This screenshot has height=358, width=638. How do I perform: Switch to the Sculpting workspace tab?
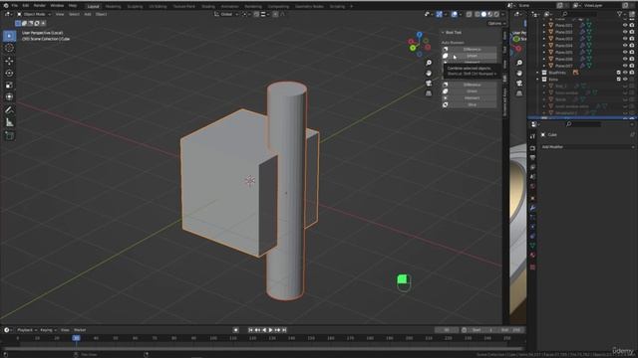point(135,7)
